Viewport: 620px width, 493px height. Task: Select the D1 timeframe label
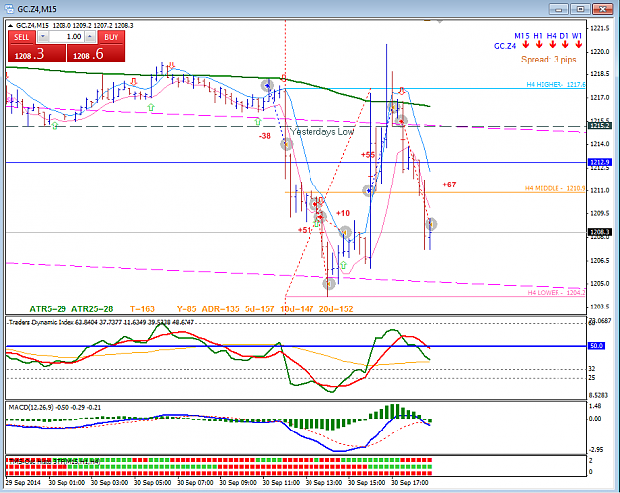coord(564,36)
